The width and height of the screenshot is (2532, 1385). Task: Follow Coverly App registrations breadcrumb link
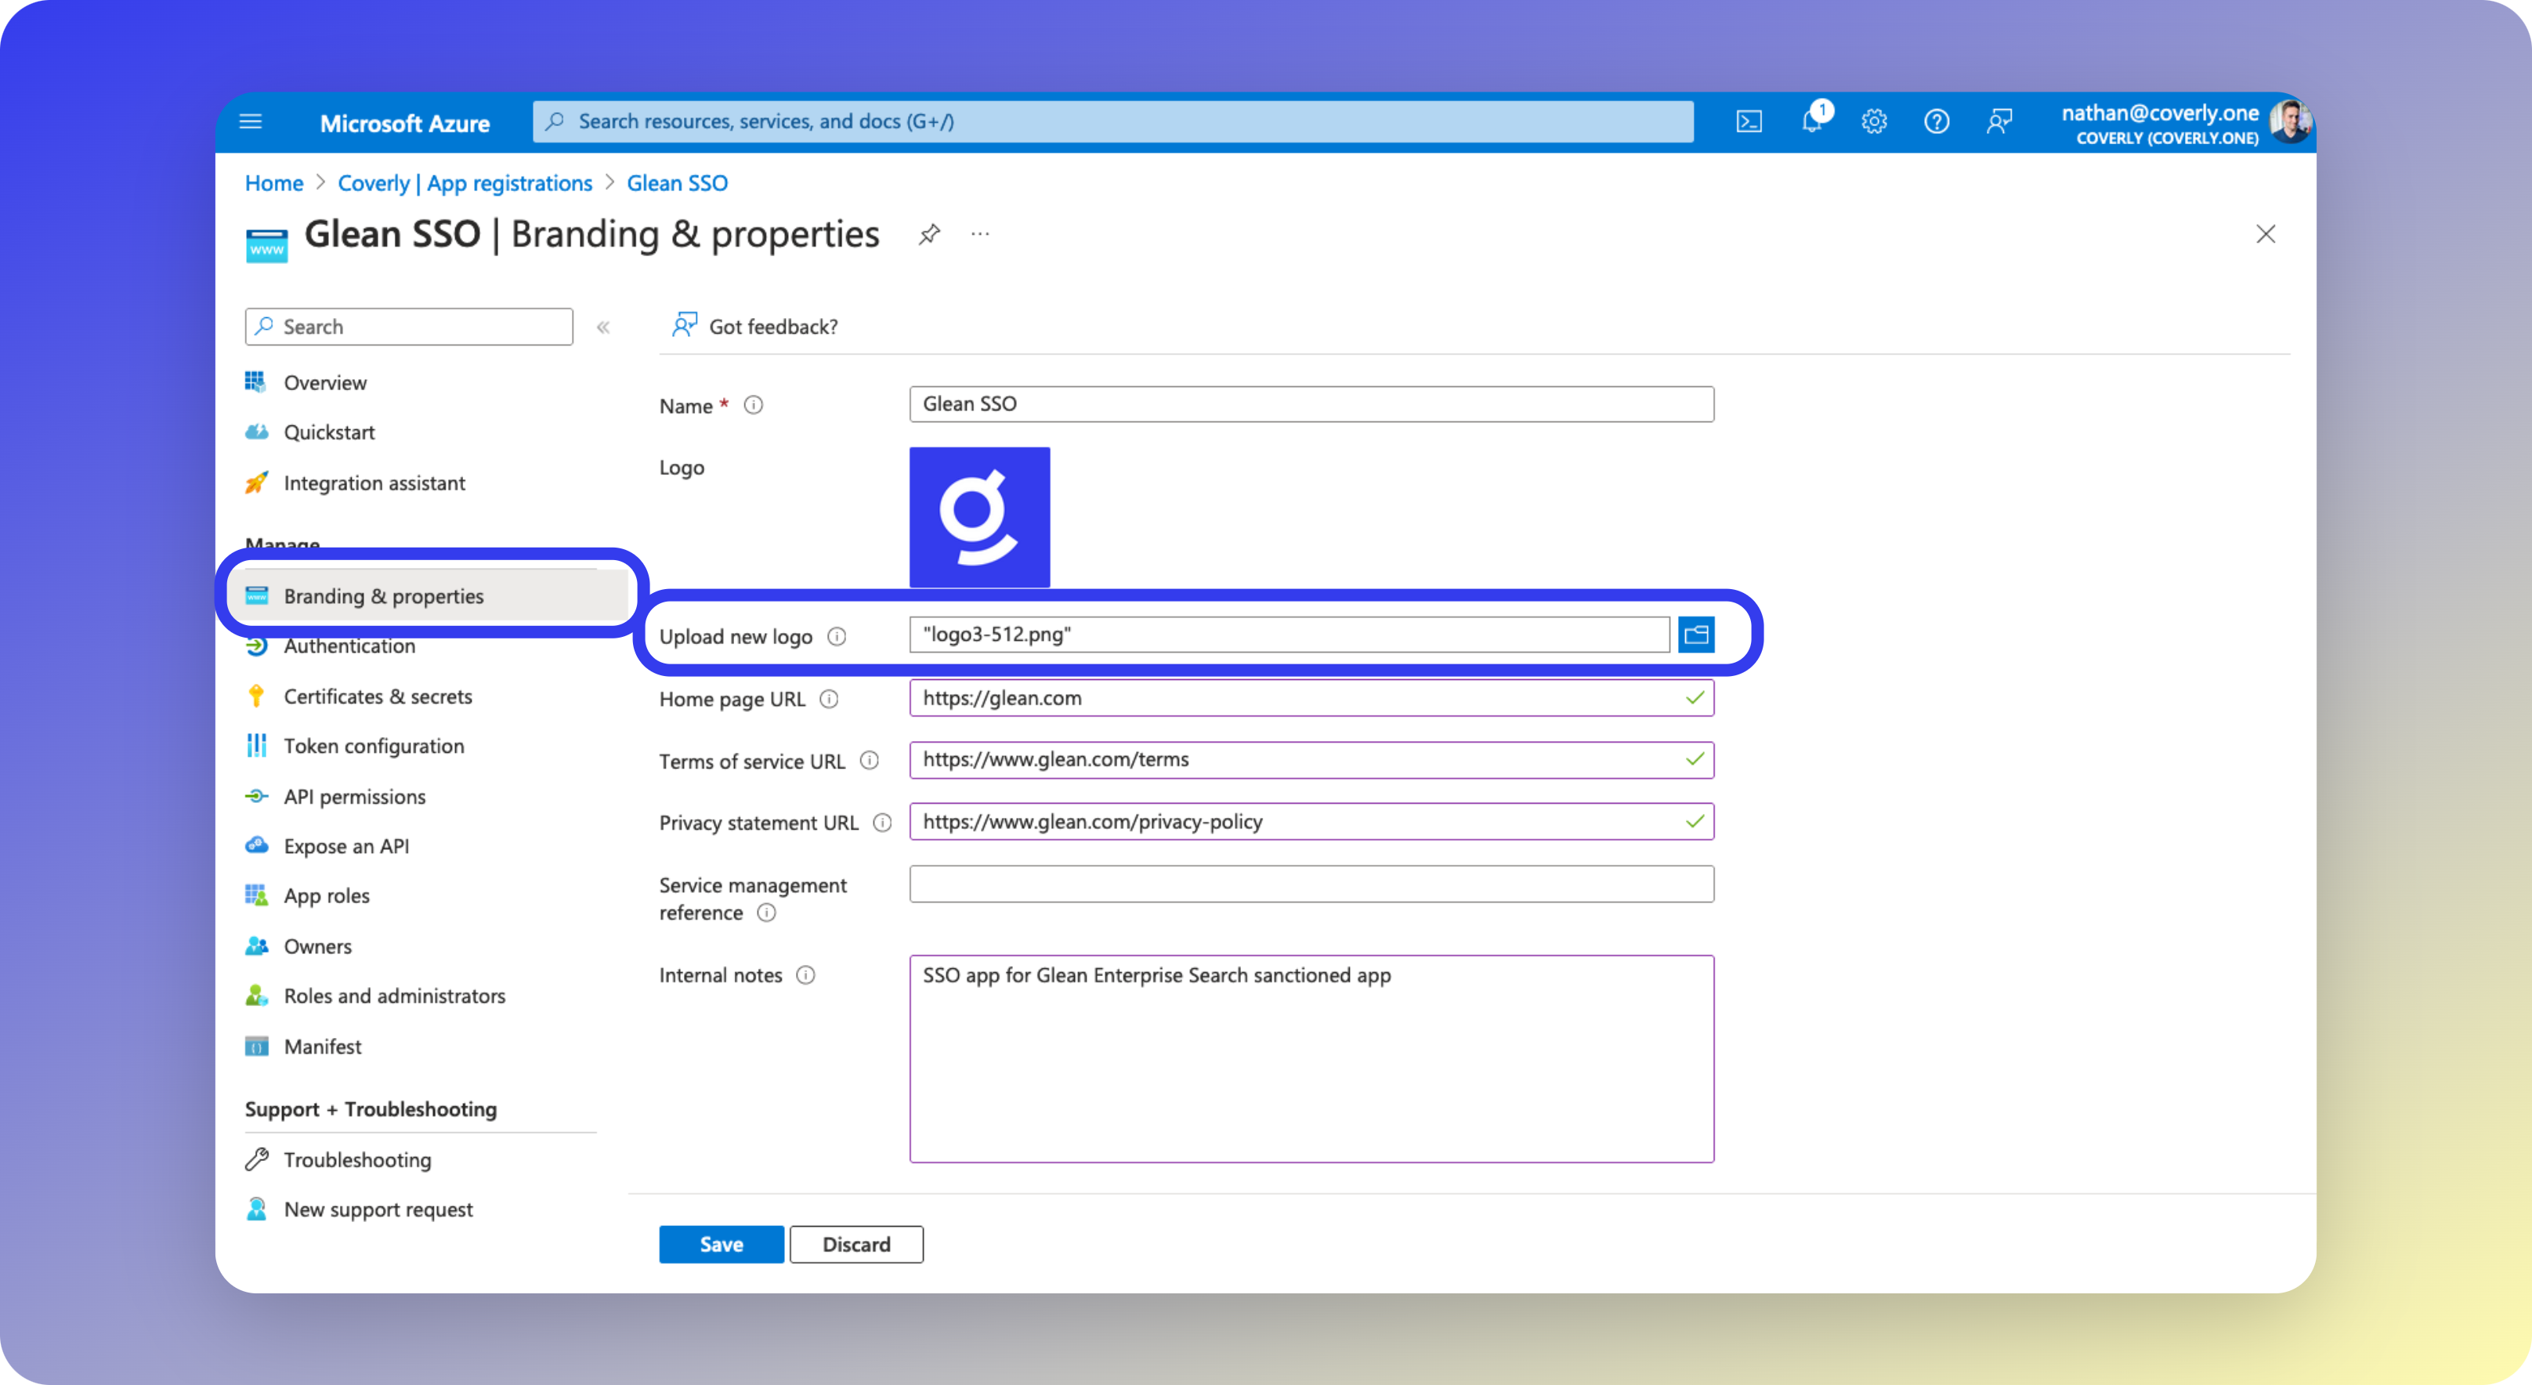coord(465,184)
